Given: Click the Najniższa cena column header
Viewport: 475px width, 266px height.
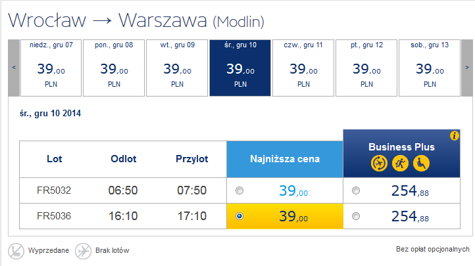Looking at the screenshot, I should click(285, 159).
